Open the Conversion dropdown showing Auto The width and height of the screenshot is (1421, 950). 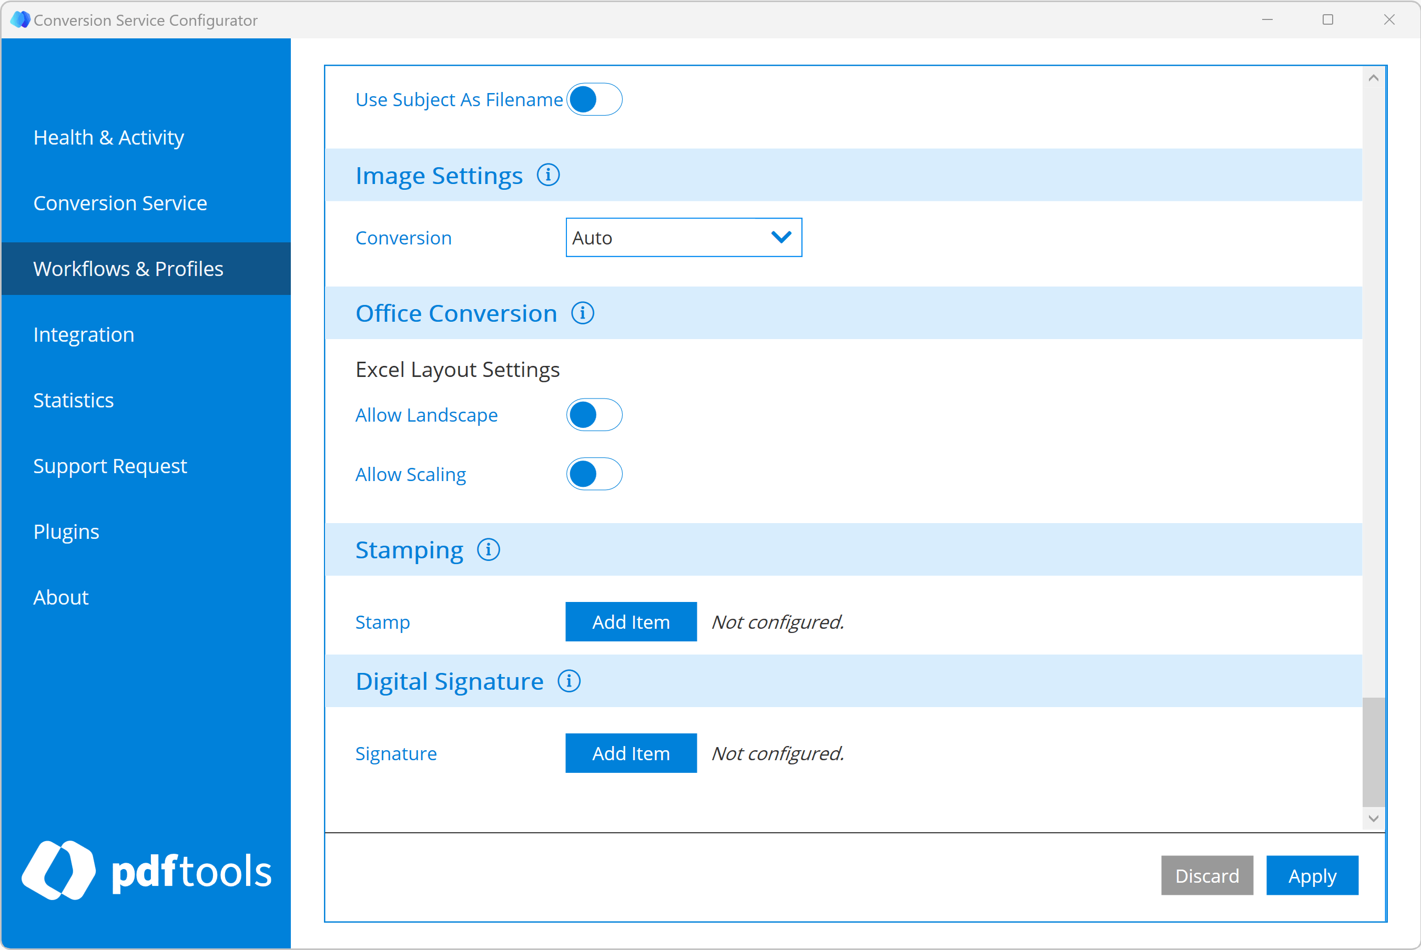coord(684,238)
